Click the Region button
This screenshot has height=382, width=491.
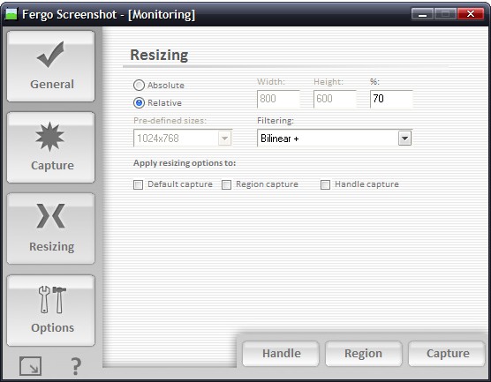pyautogui.click(x=364, y=354)
